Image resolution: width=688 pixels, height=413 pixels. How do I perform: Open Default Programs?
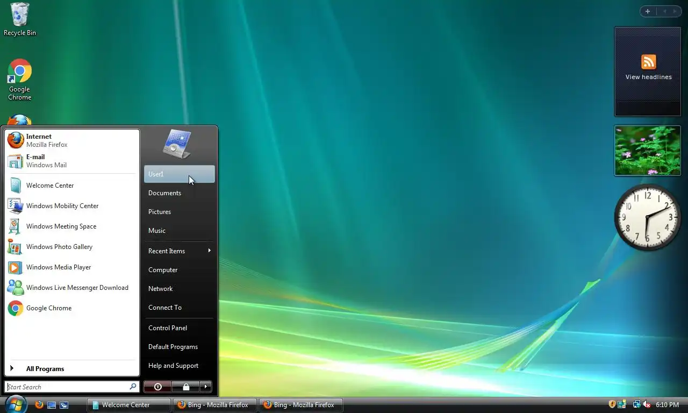click(x=179, y=347)
